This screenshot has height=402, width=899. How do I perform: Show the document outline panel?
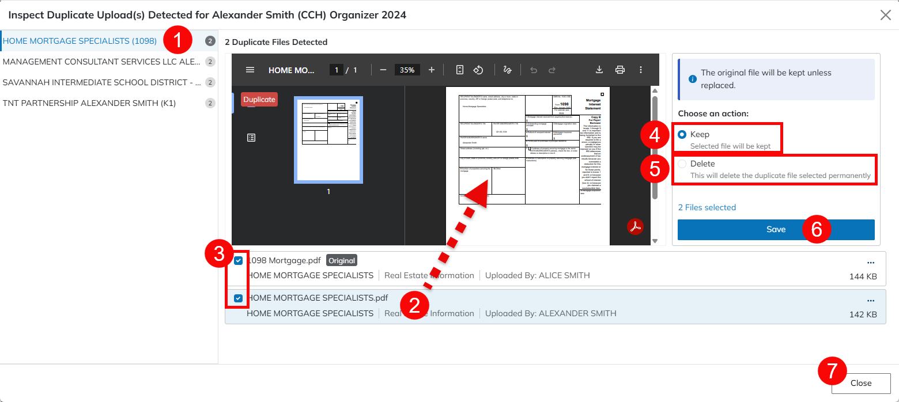click(x=251, y=138)
